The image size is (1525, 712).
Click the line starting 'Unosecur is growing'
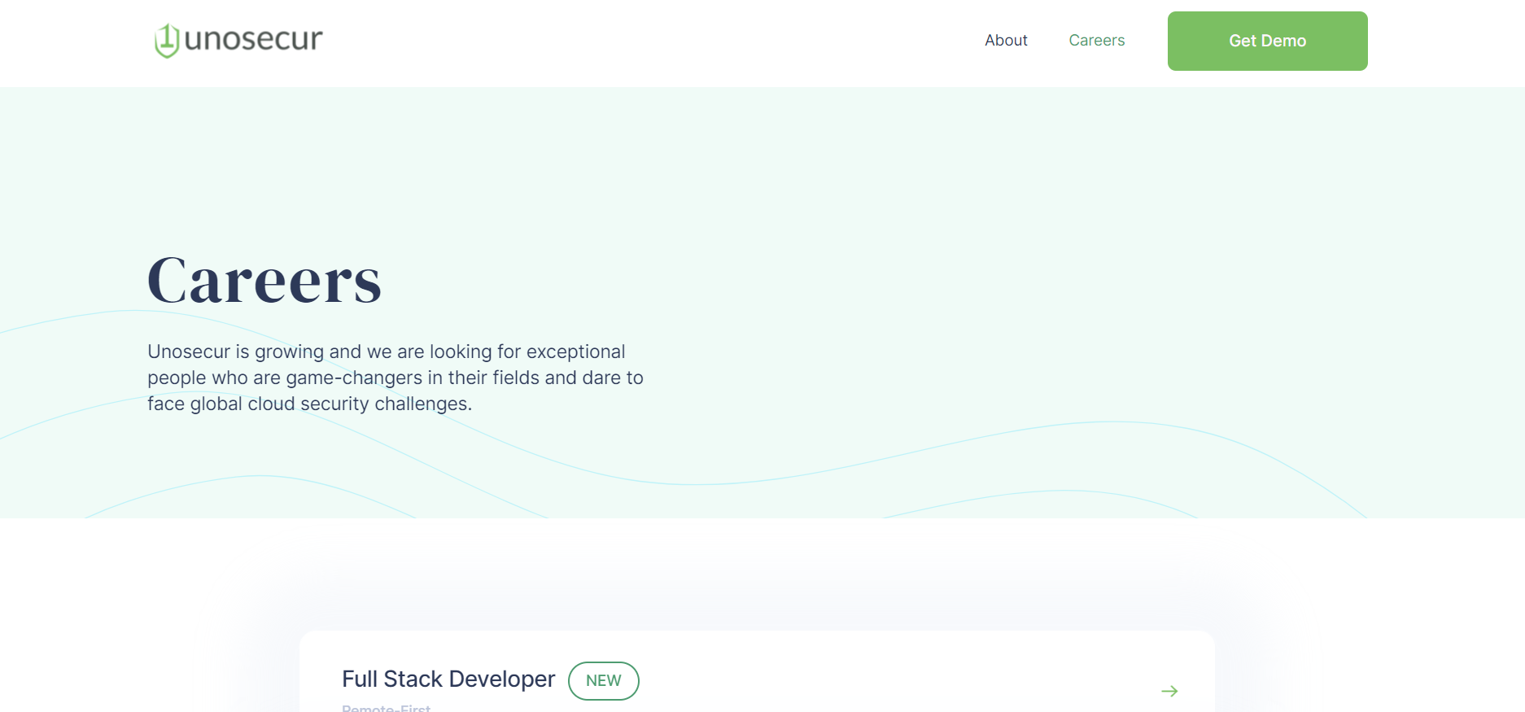pos(386,352)
